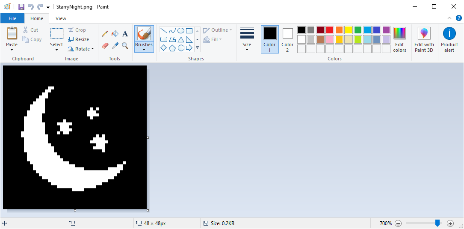
Task: Click the Product alert info icon
Action: point(449,33)
